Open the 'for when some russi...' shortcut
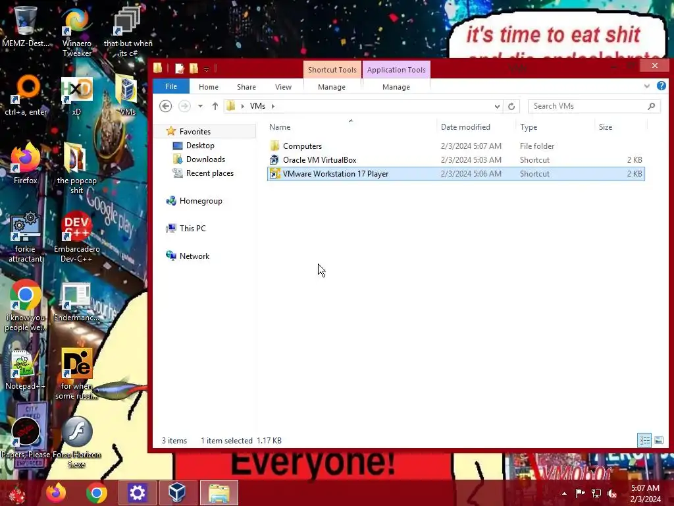This screenshot has width=674, height=506. pos(76,374)
